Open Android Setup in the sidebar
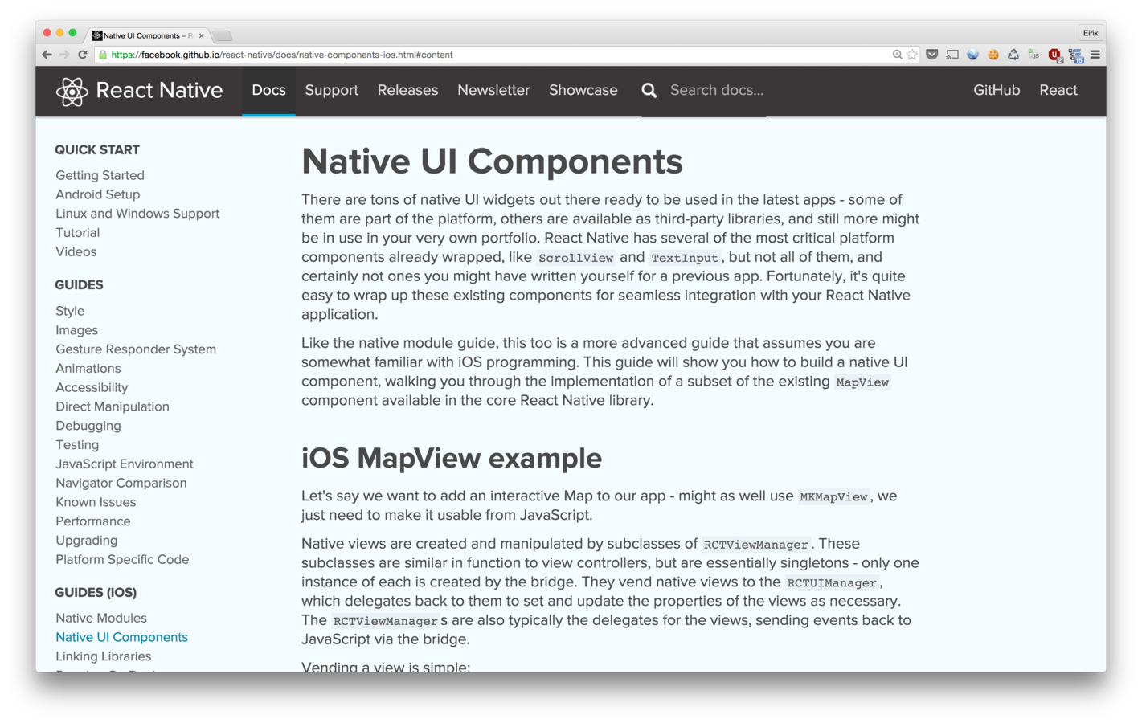Viewport: 1142px width, 723px height. pyautogui.click(x=97, y=194)
